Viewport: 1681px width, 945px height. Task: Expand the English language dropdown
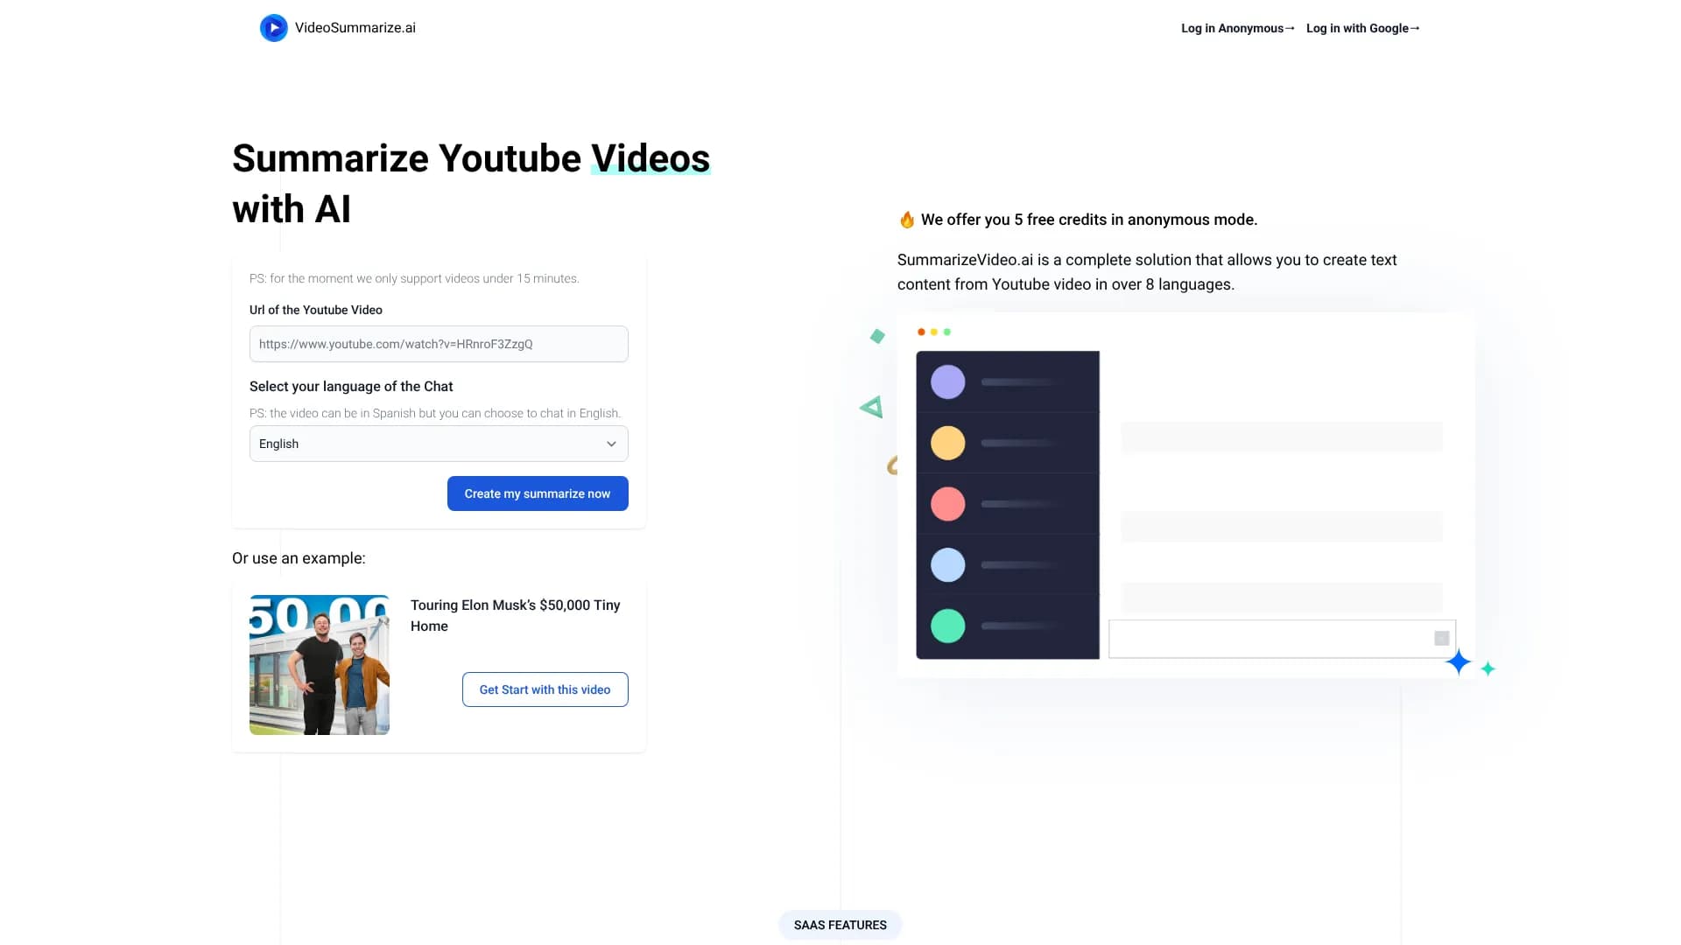pos(439,444)
